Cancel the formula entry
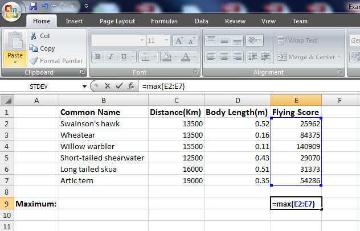The width and height of the screenshot is (360, 231). pyautogui.click(x=107, y=86)
